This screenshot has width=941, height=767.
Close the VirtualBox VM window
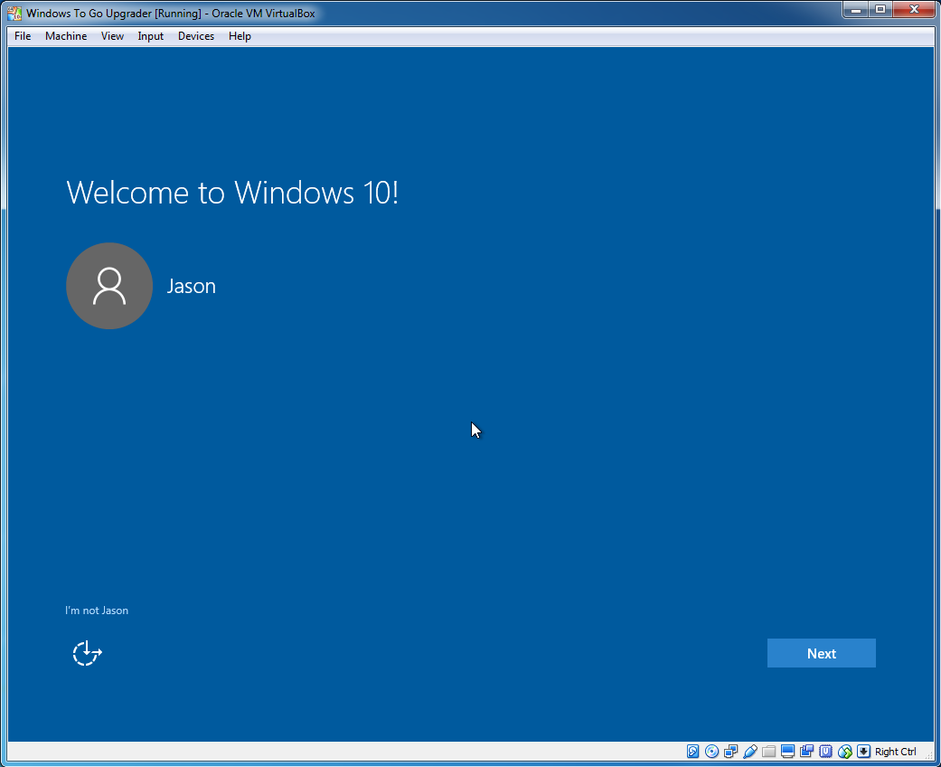point(914,10)
